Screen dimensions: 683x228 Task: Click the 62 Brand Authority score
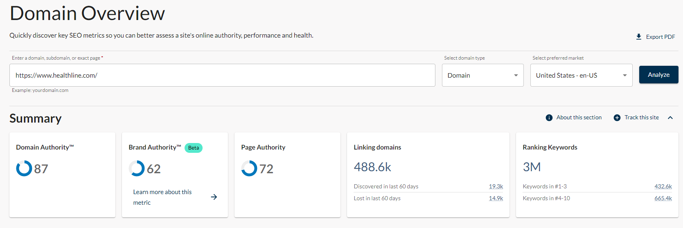pos(153,169)
